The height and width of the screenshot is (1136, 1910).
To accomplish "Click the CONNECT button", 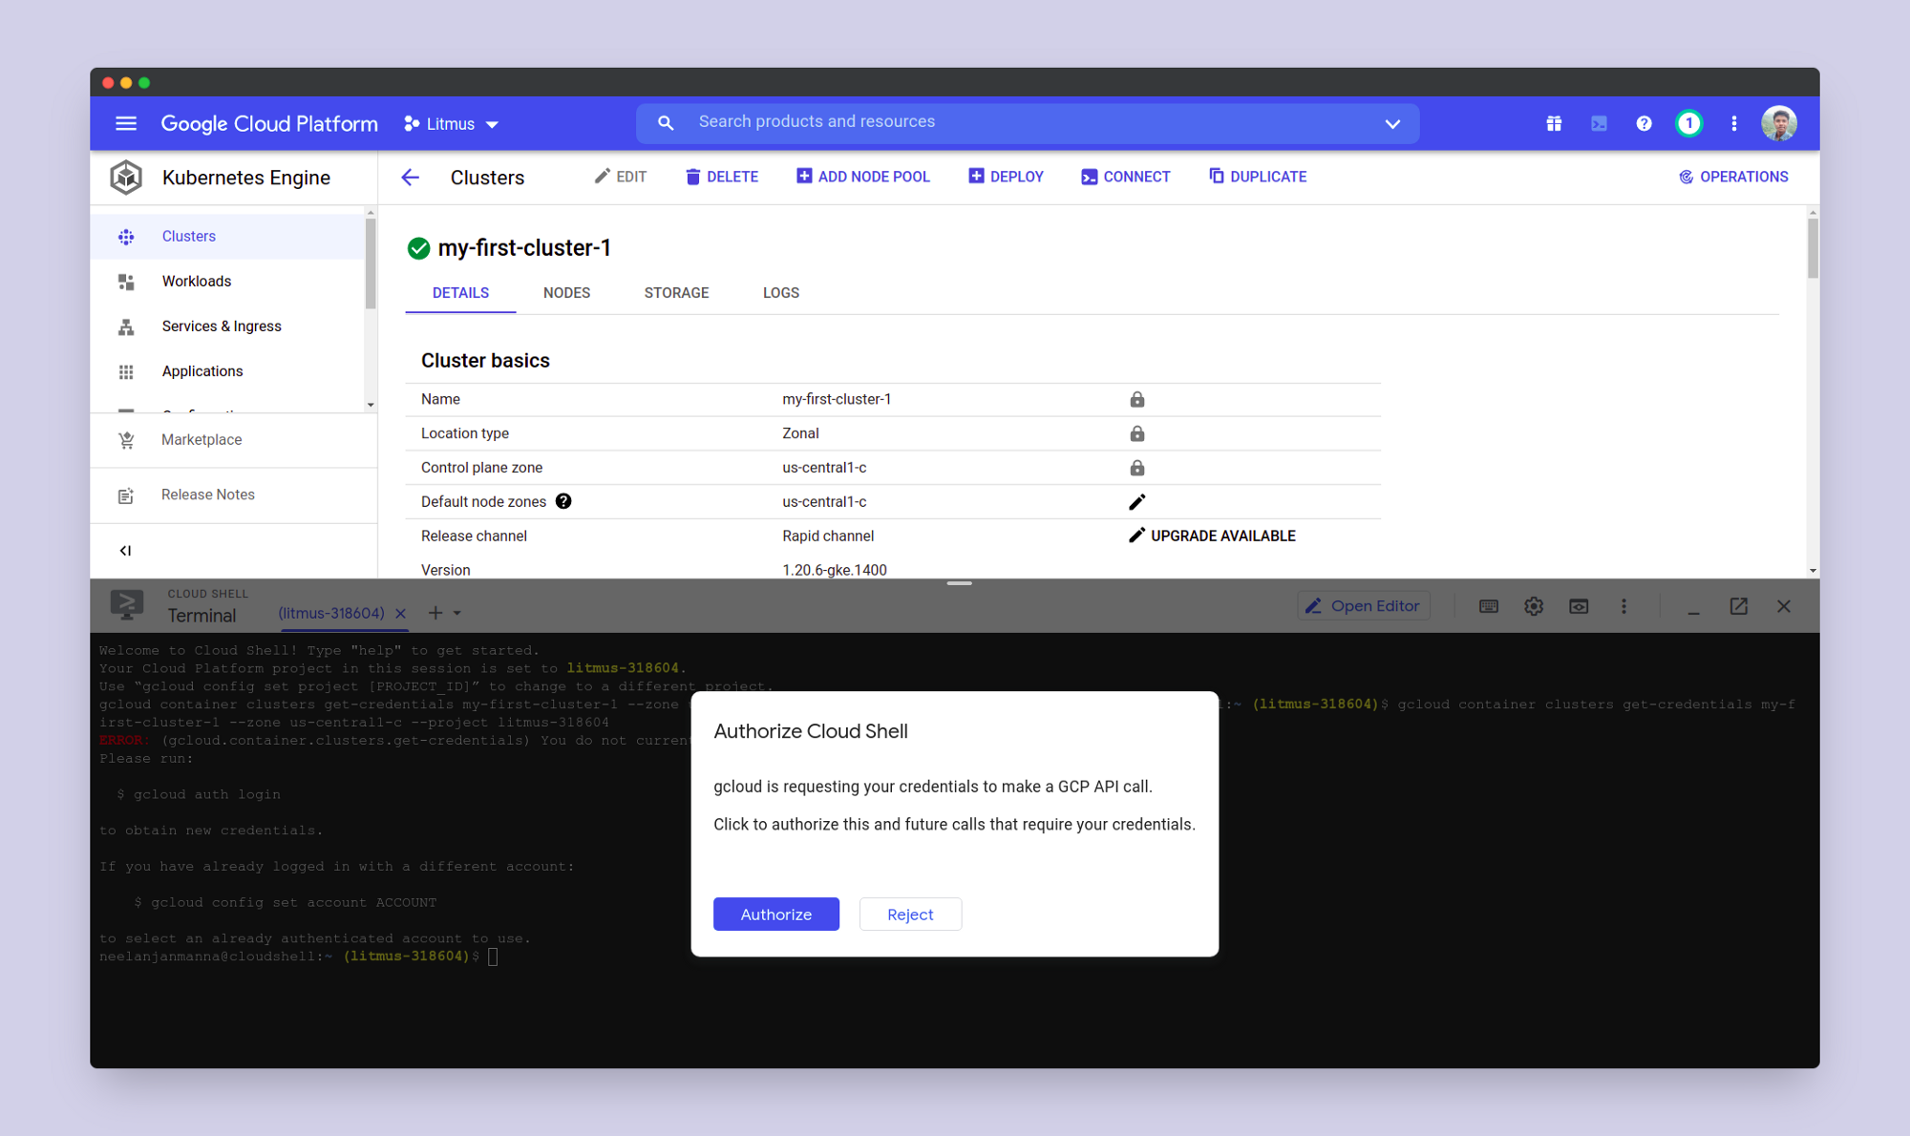I will click(x=1125, y=177).
